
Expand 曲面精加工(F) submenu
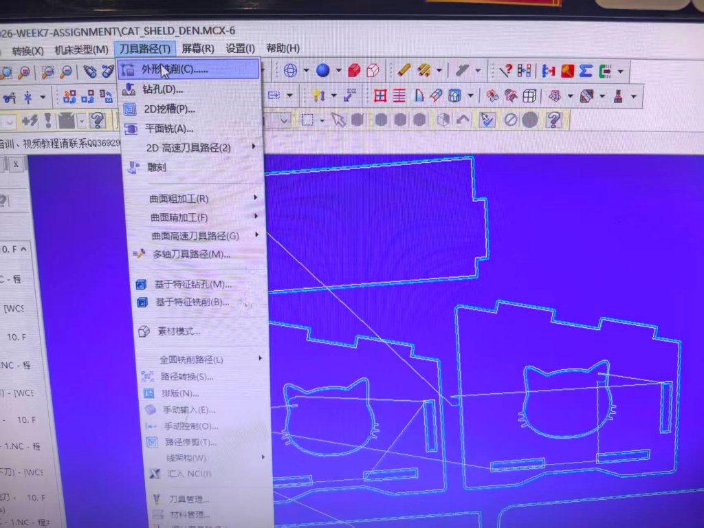197,217
